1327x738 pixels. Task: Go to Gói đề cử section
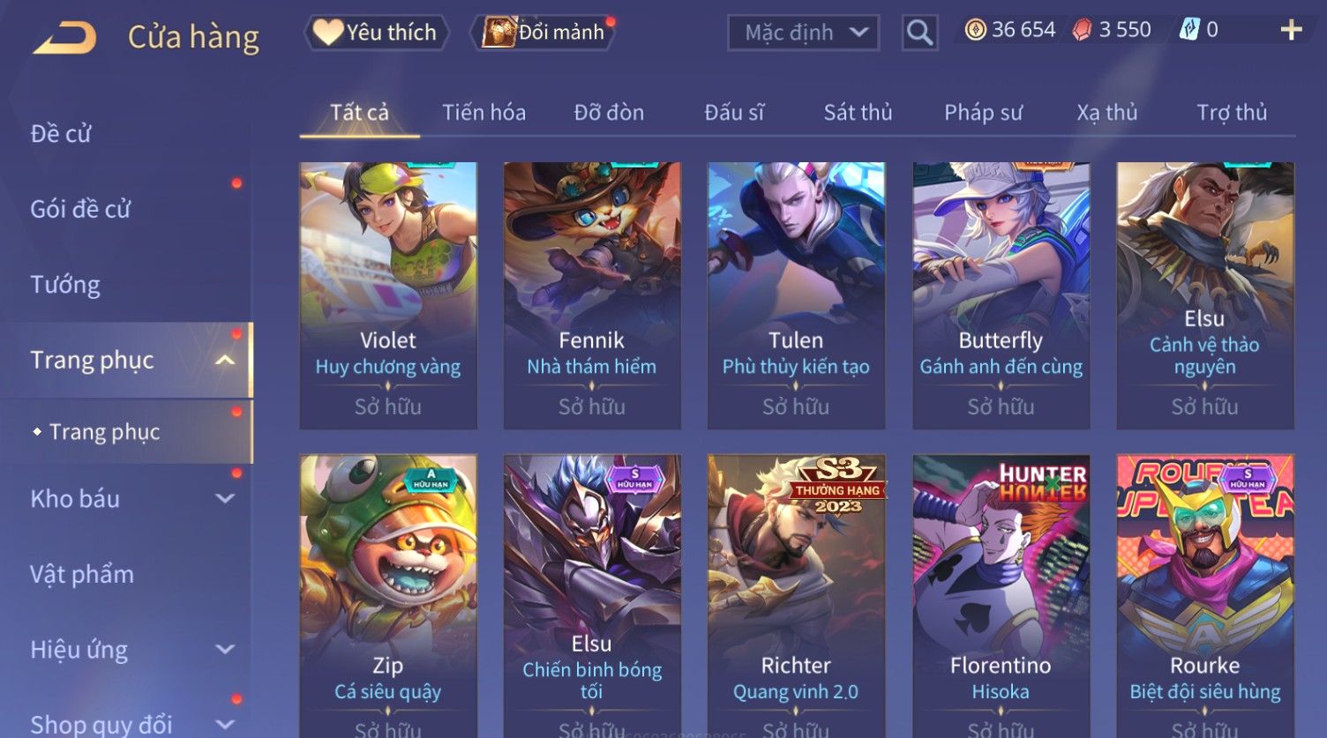(80, 209)
